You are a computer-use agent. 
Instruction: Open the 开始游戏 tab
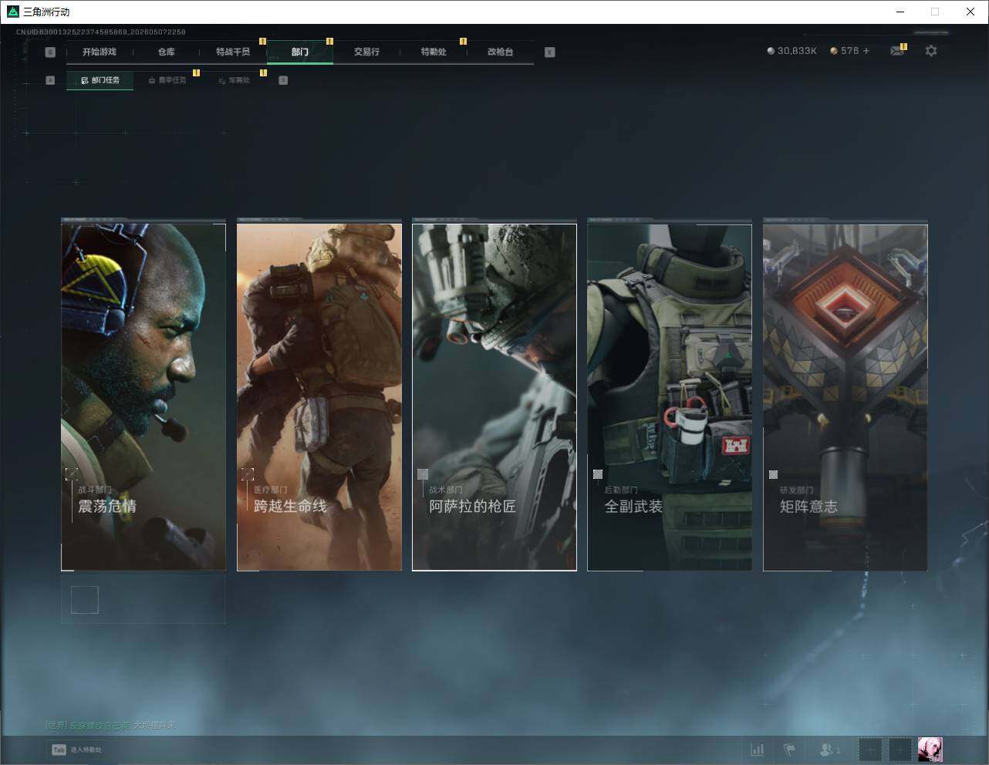coord(100,52)
